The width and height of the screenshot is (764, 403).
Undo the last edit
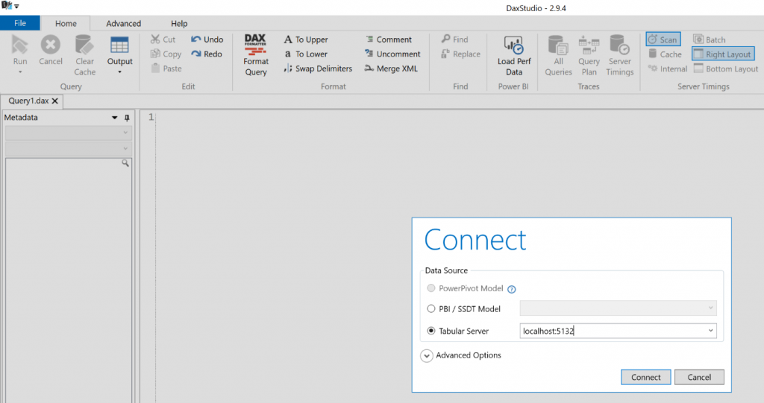click(207, 39)
